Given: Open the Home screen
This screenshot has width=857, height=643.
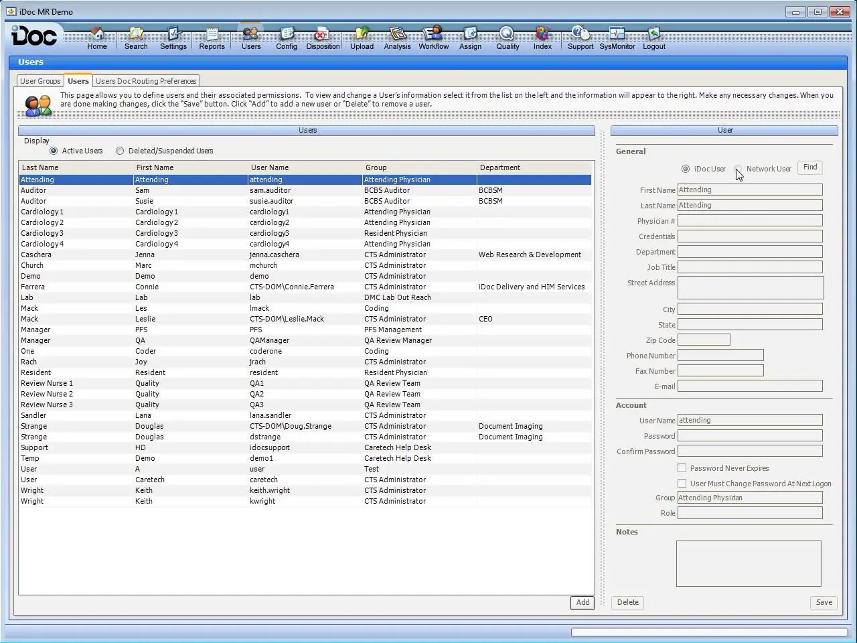Looking at the screenshot, I should point(97,37).
